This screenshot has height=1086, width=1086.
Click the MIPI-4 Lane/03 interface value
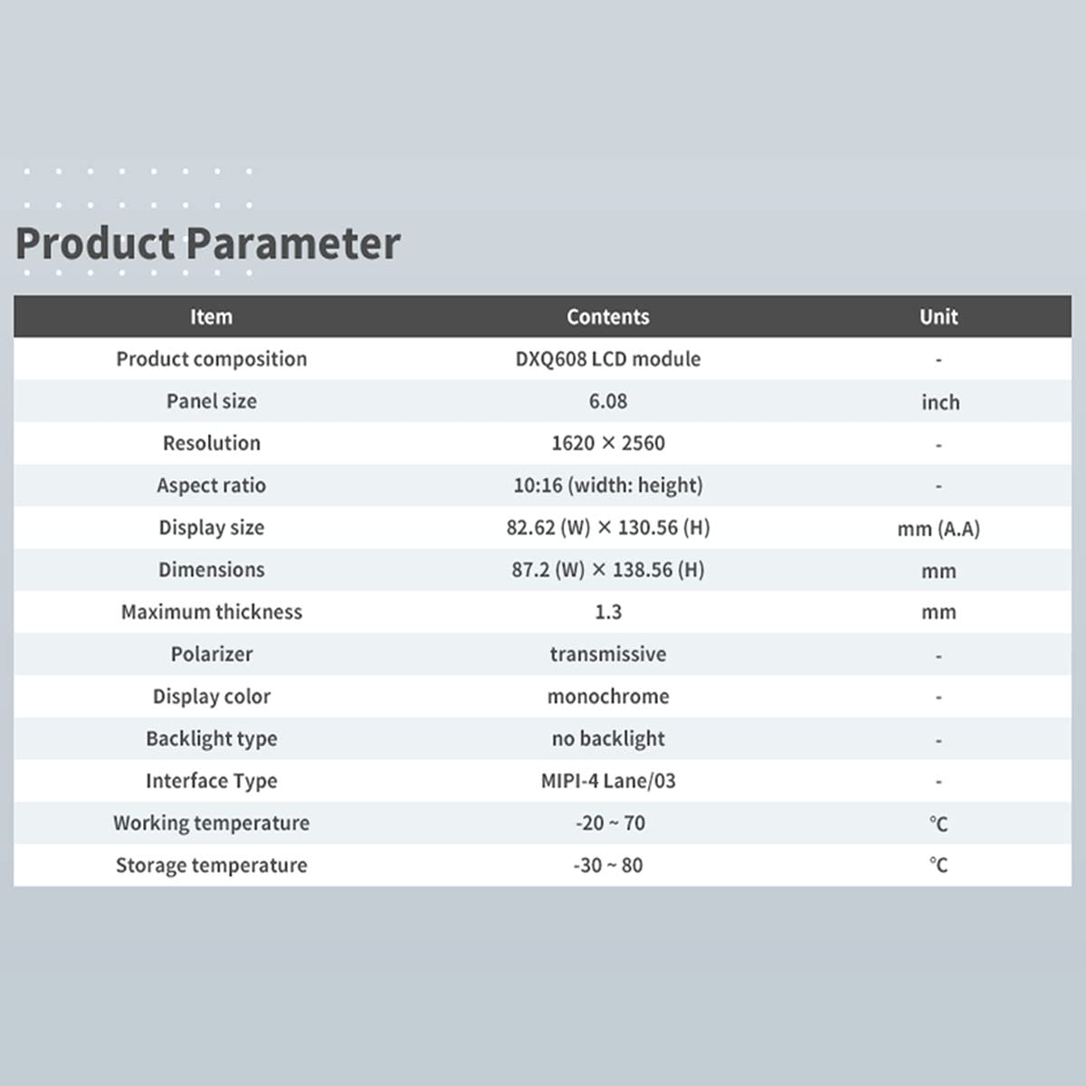pyautogui.click(x=608, y=781)
